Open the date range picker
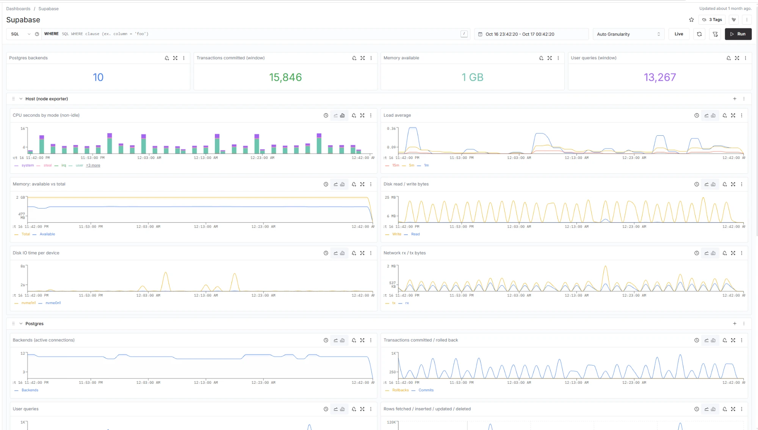758x430 pixels. coord(531,34)
